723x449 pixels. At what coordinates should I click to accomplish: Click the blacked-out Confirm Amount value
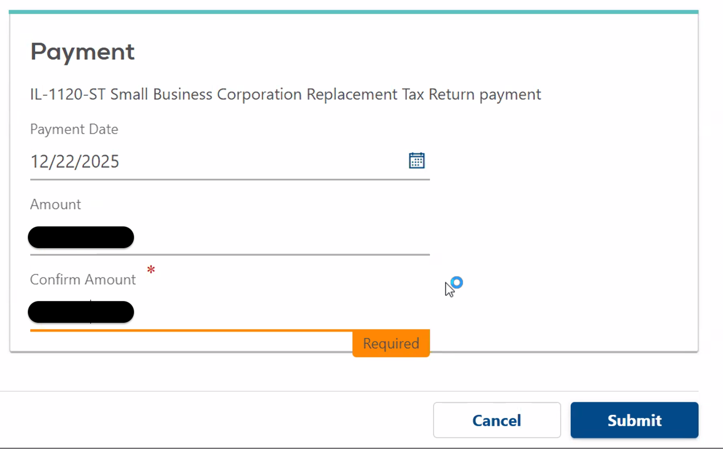point(81,312)
